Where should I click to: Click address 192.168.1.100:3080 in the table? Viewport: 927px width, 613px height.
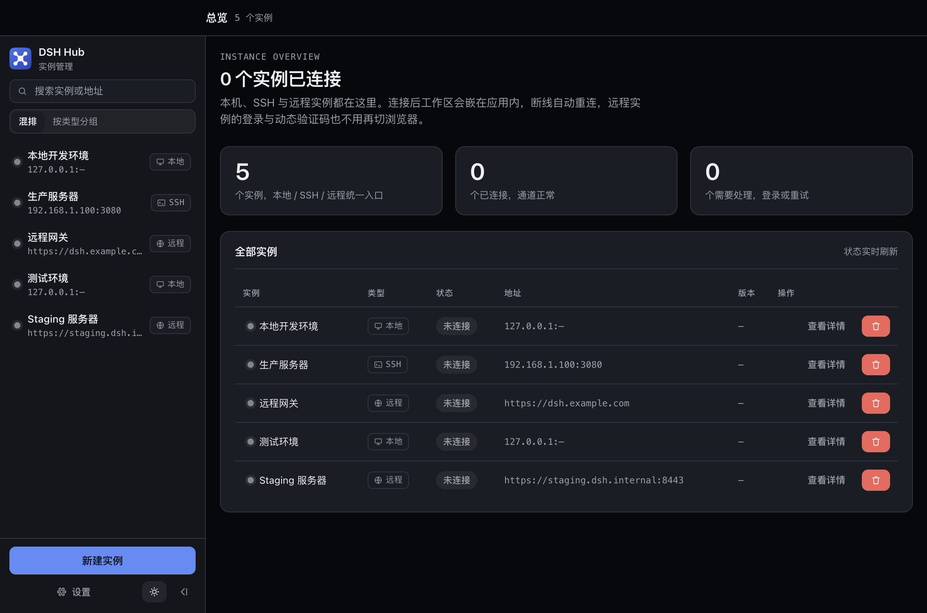(553, 365)
